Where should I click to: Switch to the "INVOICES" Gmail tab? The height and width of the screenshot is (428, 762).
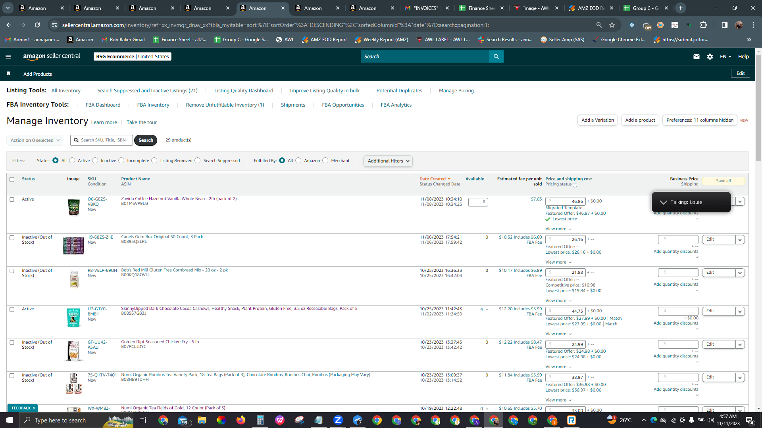(x=427, y=8)
